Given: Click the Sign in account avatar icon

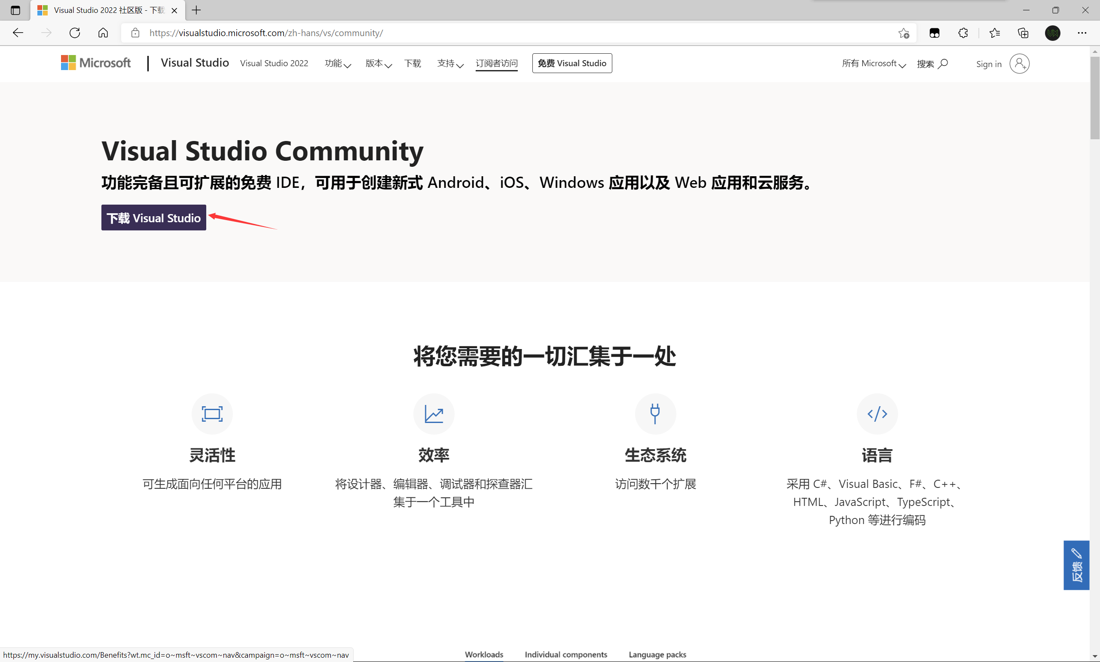Looking at the screenshot, I should point(1019,64).
